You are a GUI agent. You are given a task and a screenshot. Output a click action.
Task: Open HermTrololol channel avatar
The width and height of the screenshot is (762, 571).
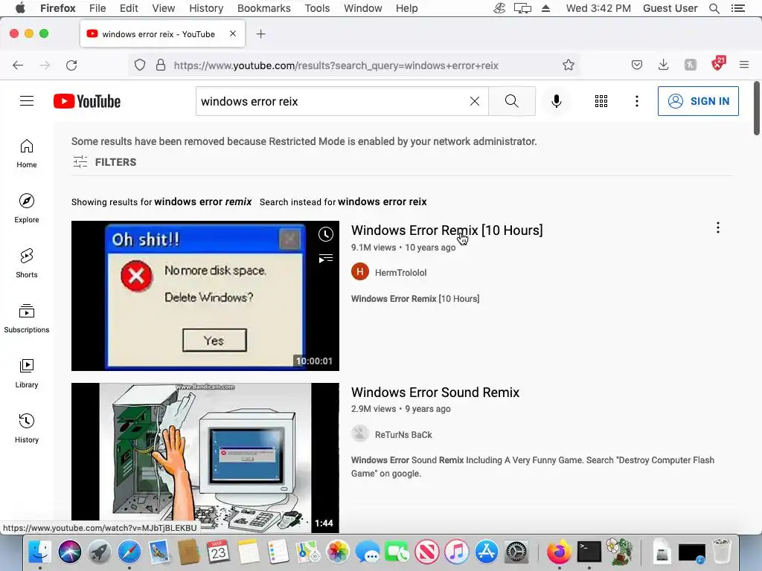pos(360,272)
